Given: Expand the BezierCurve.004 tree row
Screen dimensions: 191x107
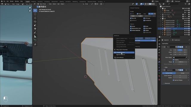Looking at the screenshot, I should pos(163,21).
